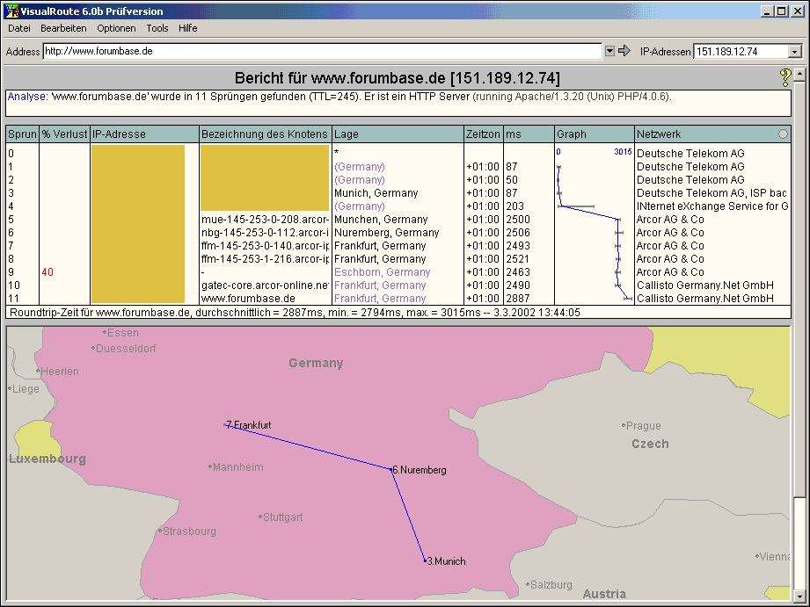Open the Tools menu
Image resolution: width=810 pixels, height=607 pixels.
pyautogui.click(x=157, y=28)
